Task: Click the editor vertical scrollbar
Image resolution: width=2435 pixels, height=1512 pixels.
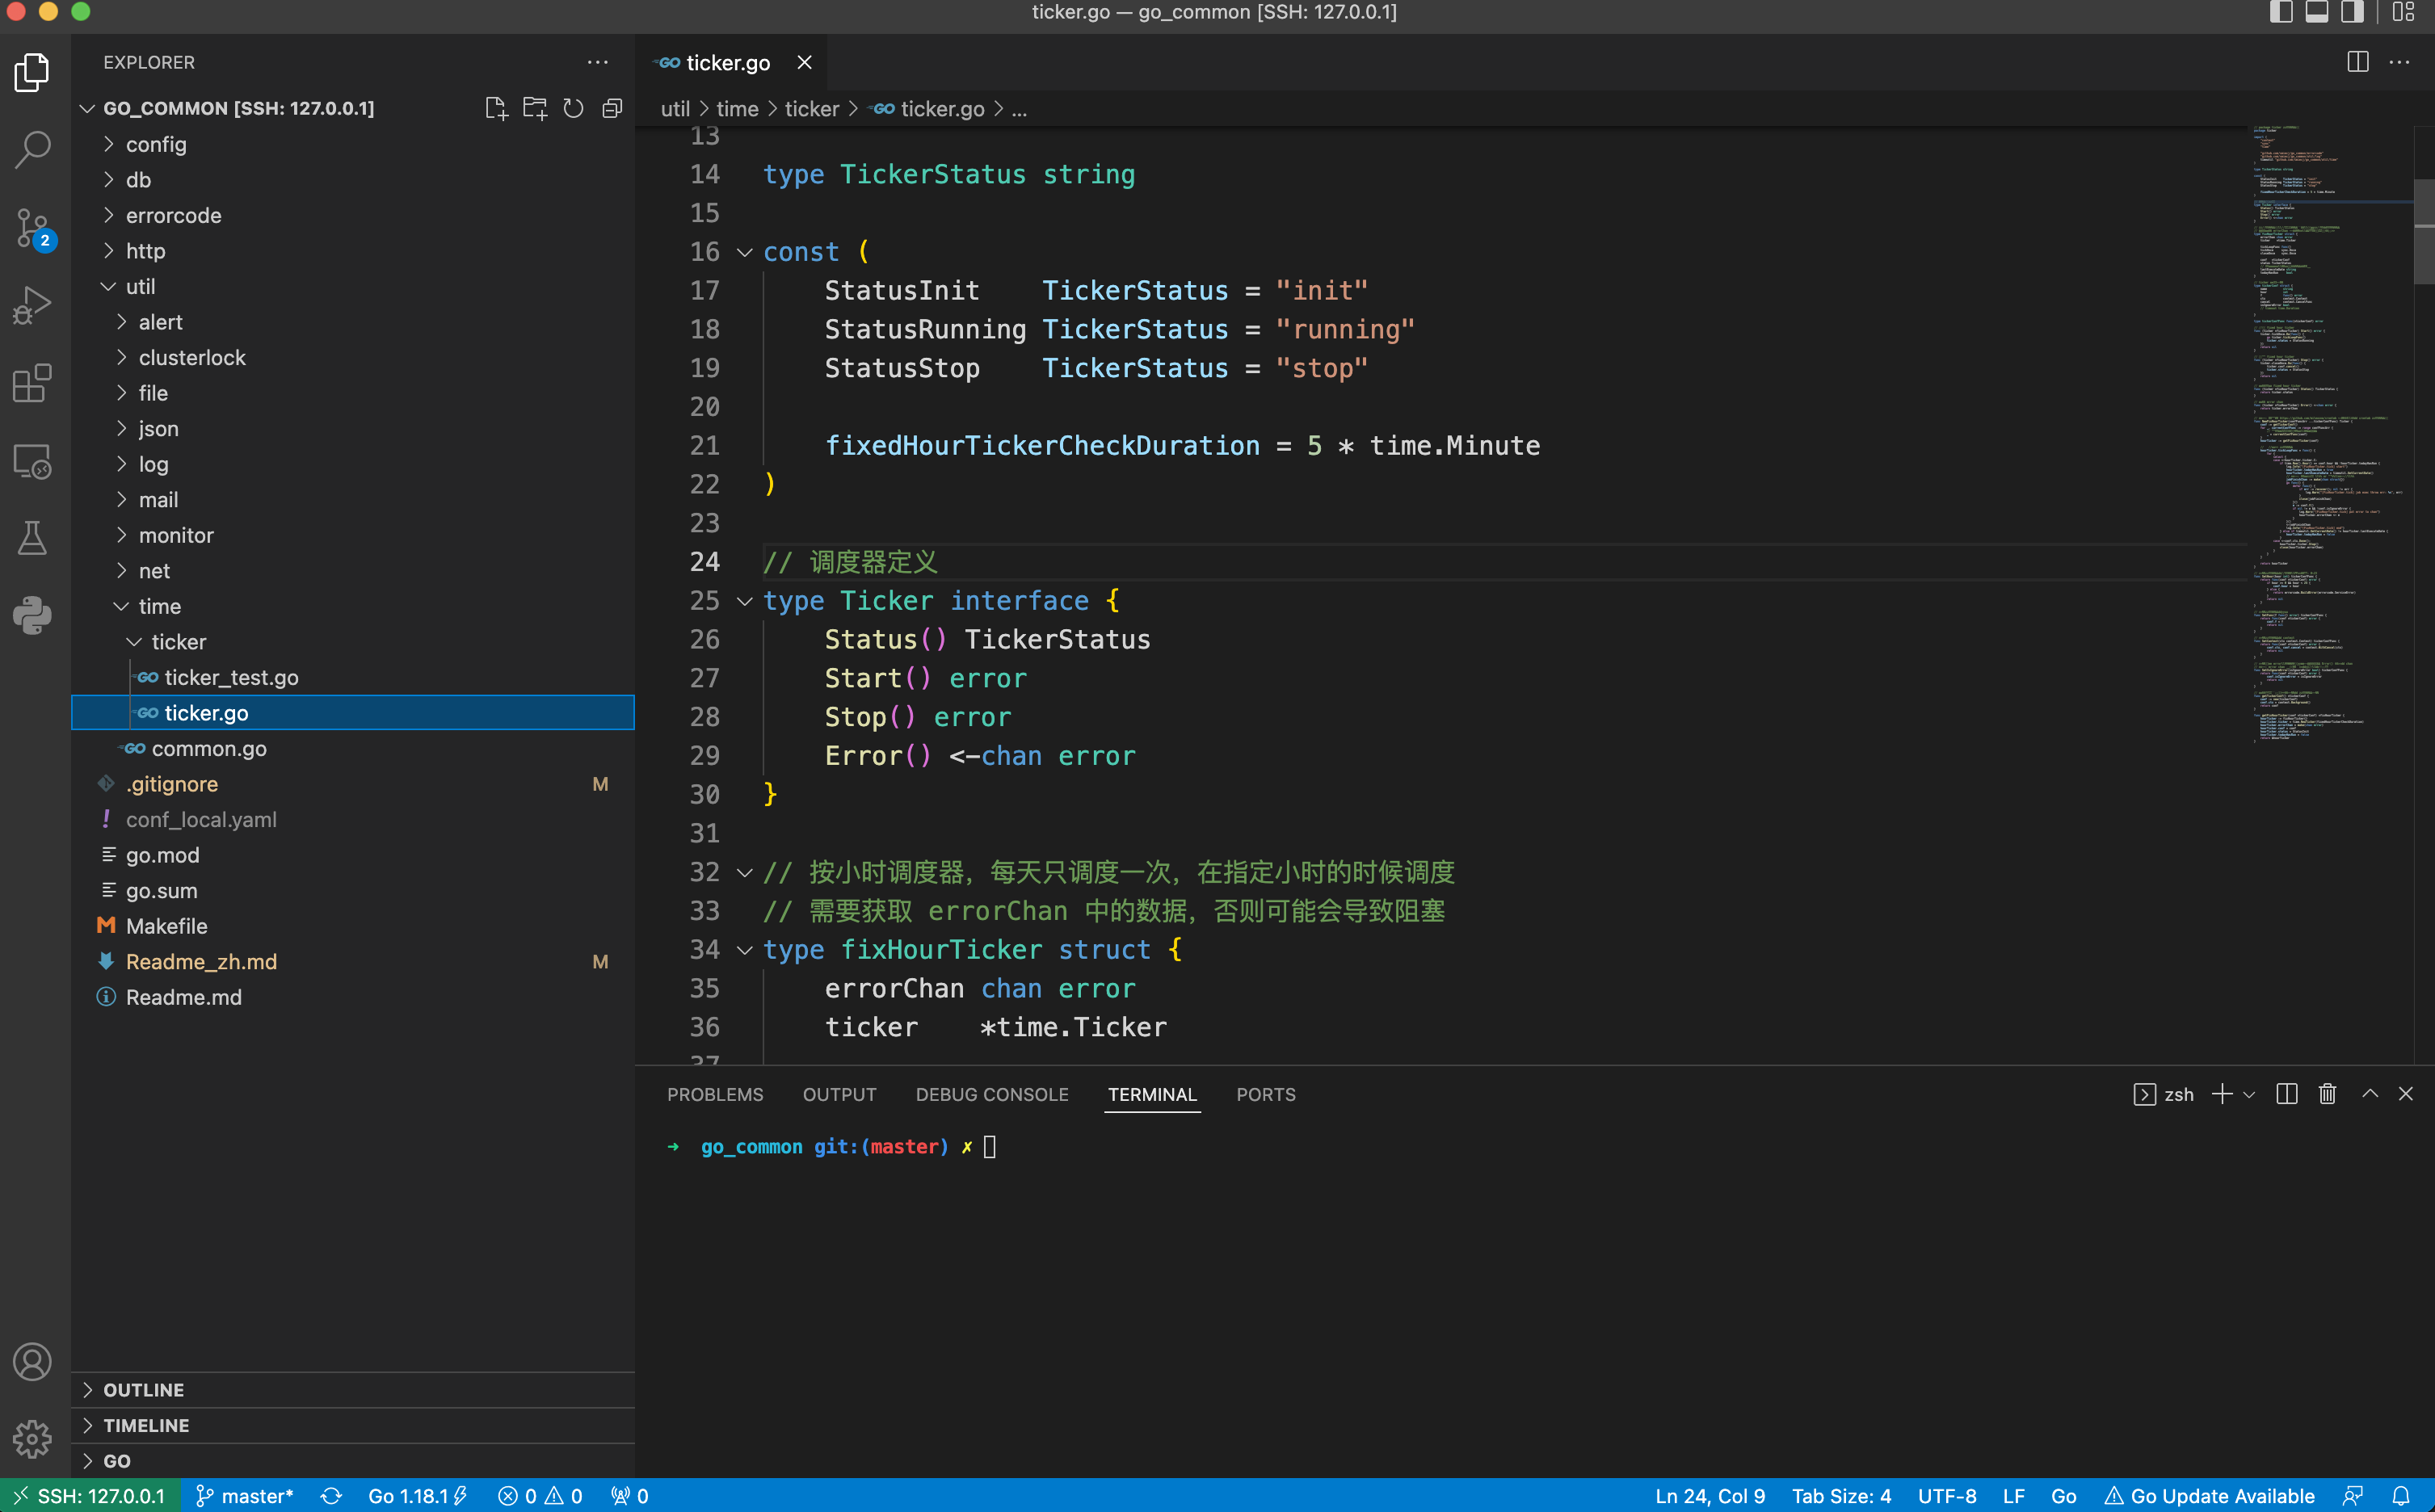Action: (2424, 232)
